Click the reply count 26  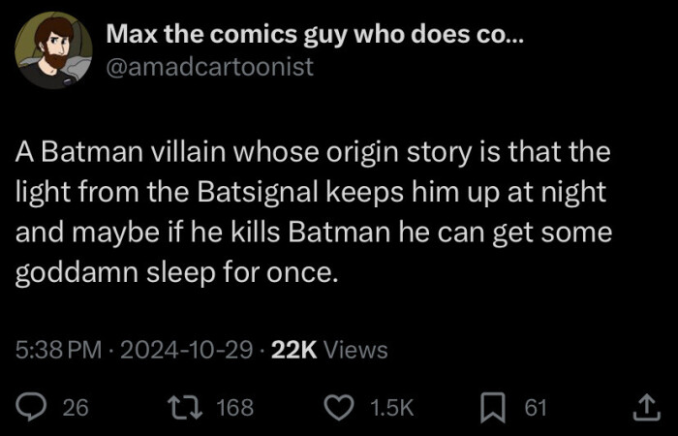[x=75, y=408]
